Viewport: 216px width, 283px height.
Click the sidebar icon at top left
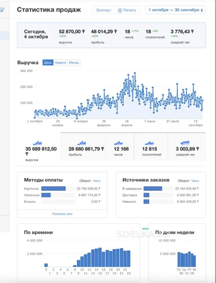2,10
